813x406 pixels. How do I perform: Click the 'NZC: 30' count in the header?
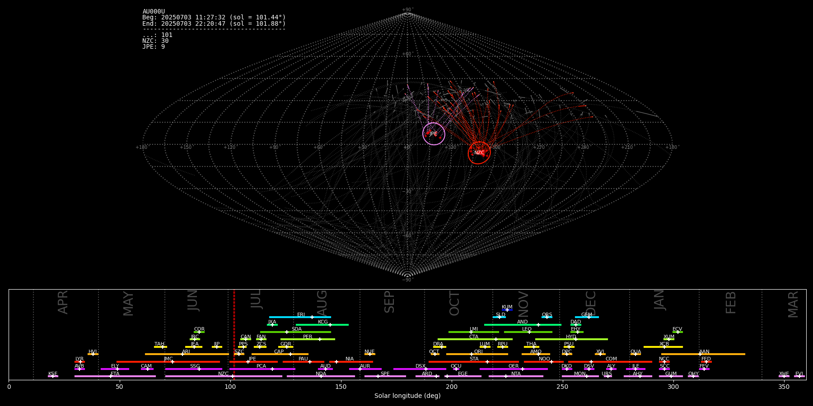[155, 41]
